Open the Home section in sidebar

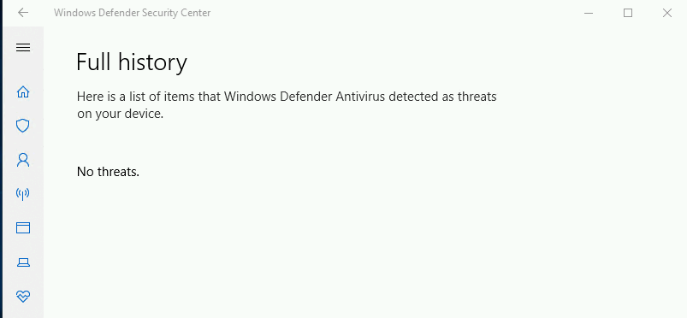pyautogui.click(x=23, y=92)
